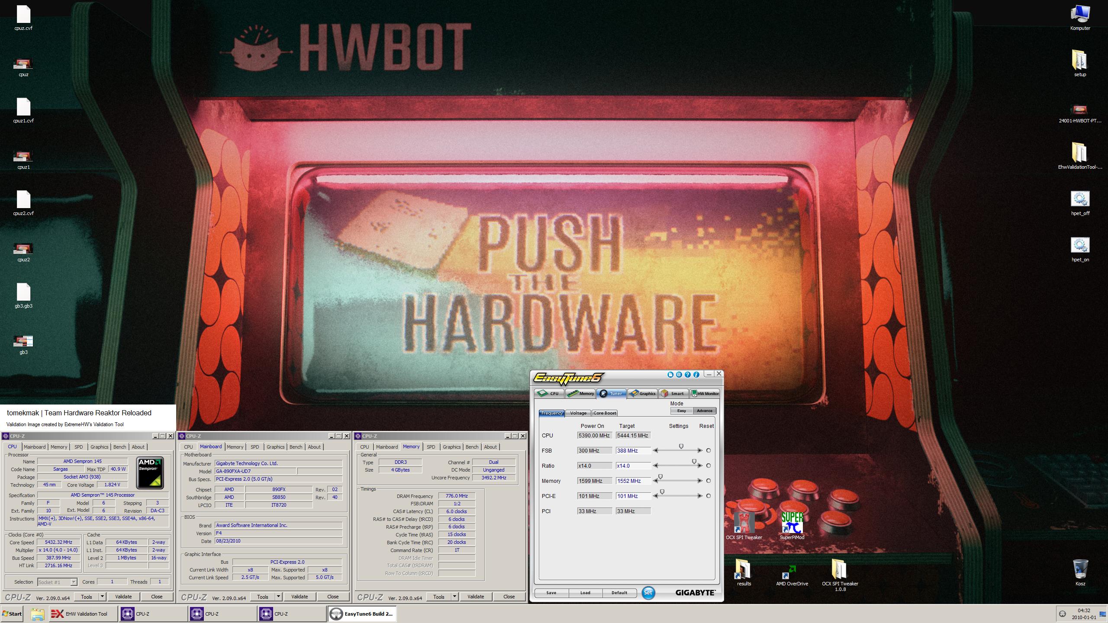1108x623 pixels.
Task: Increase FSB with right arrow
Action: (700, 450)
